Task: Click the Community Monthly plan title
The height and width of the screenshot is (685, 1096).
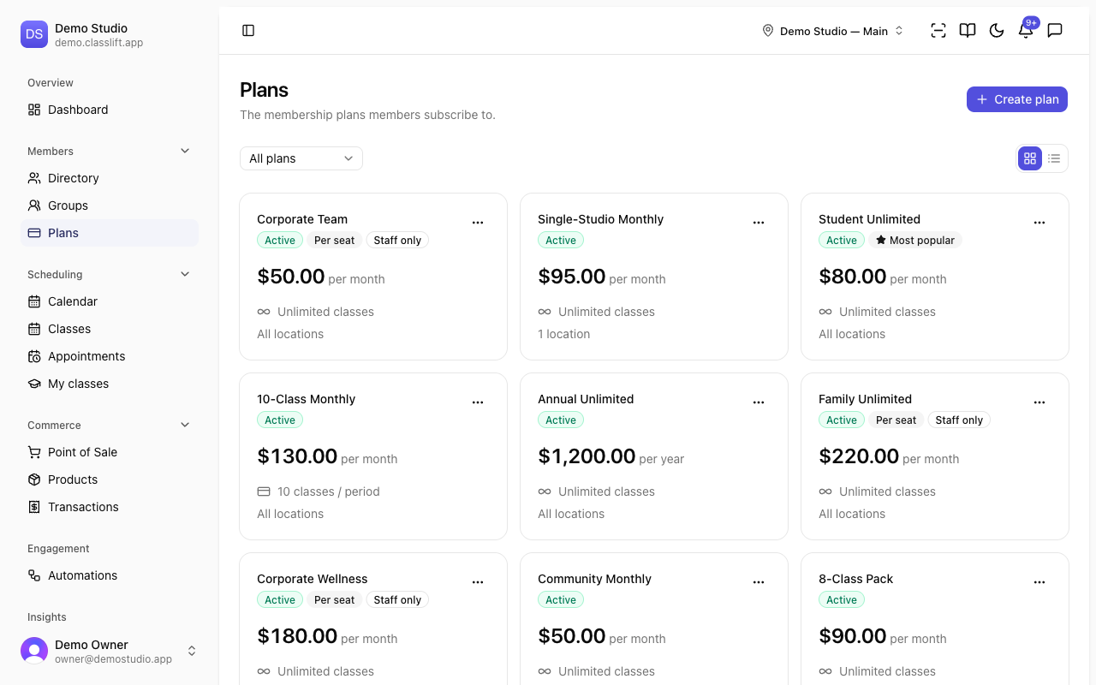Action: click(x=594, y=579)
